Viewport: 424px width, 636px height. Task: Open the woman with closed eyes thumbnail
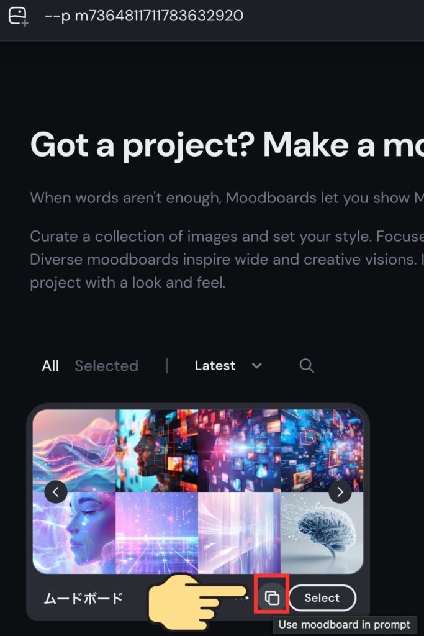pos(74,533)
